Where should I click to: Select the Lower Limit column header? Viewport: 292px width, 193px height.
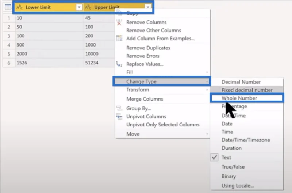click(49, 7)
